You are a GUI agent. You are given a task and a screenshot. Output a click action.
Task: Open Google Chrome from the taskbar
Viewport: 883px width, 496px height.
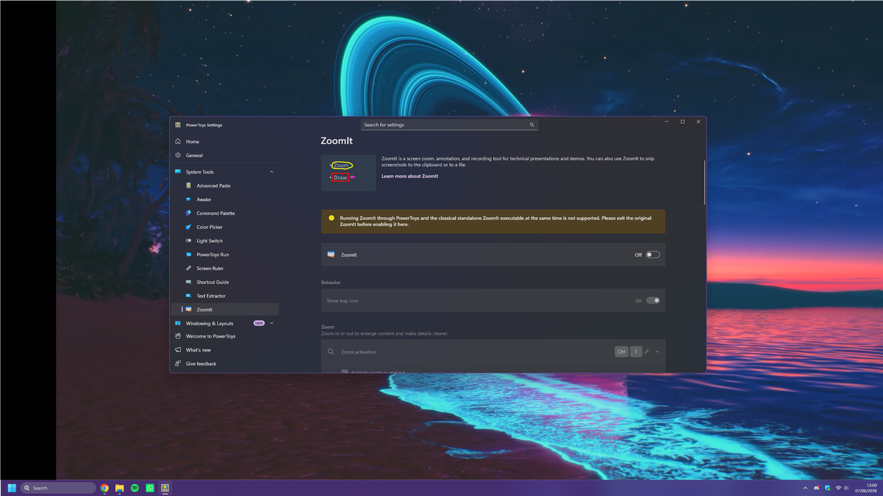(104, 488)
